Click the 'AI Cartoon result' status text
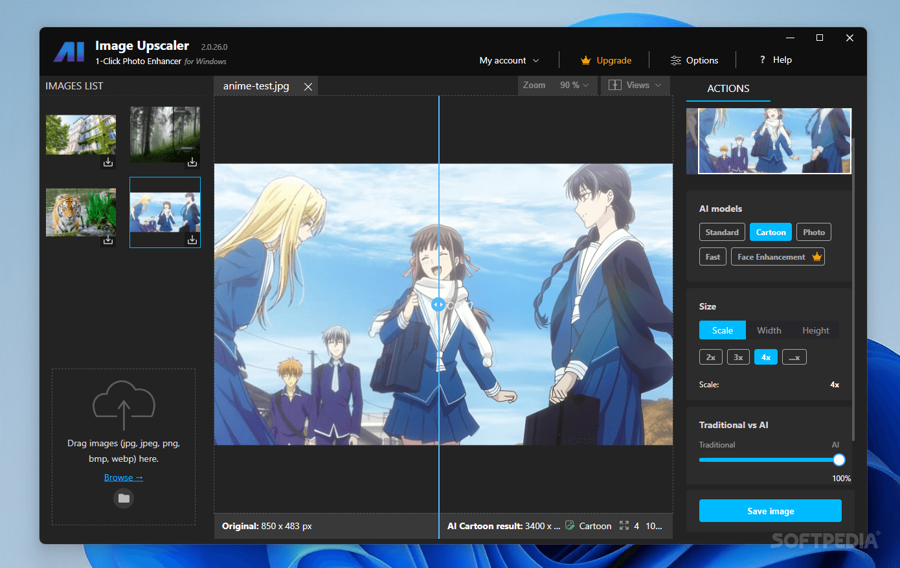 [504, 526]
